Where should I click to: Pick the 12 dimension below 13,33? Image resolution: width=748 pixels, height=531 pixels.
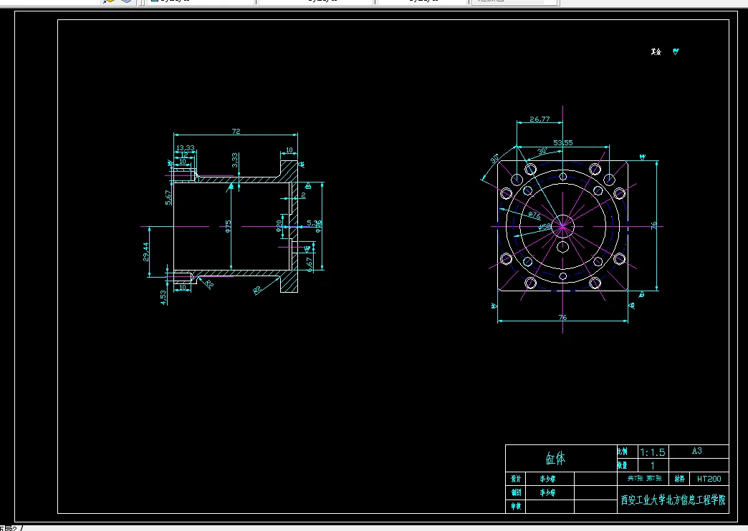[184, 155]
